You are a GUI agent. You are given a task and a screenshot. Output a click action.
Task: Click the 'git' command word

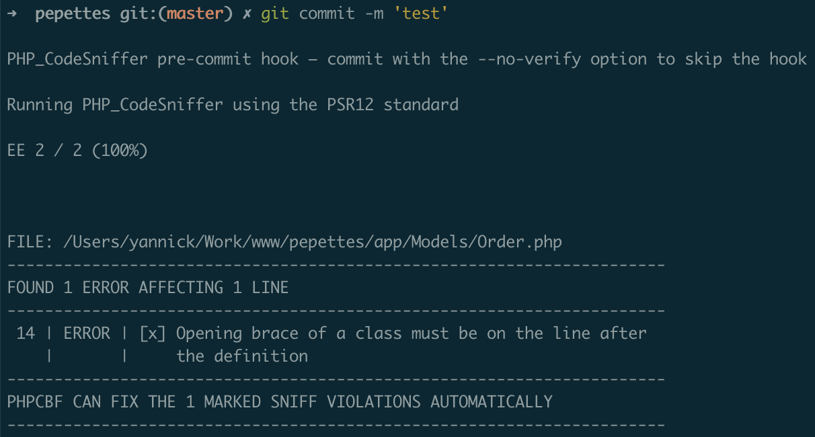[x=275, y=14]
